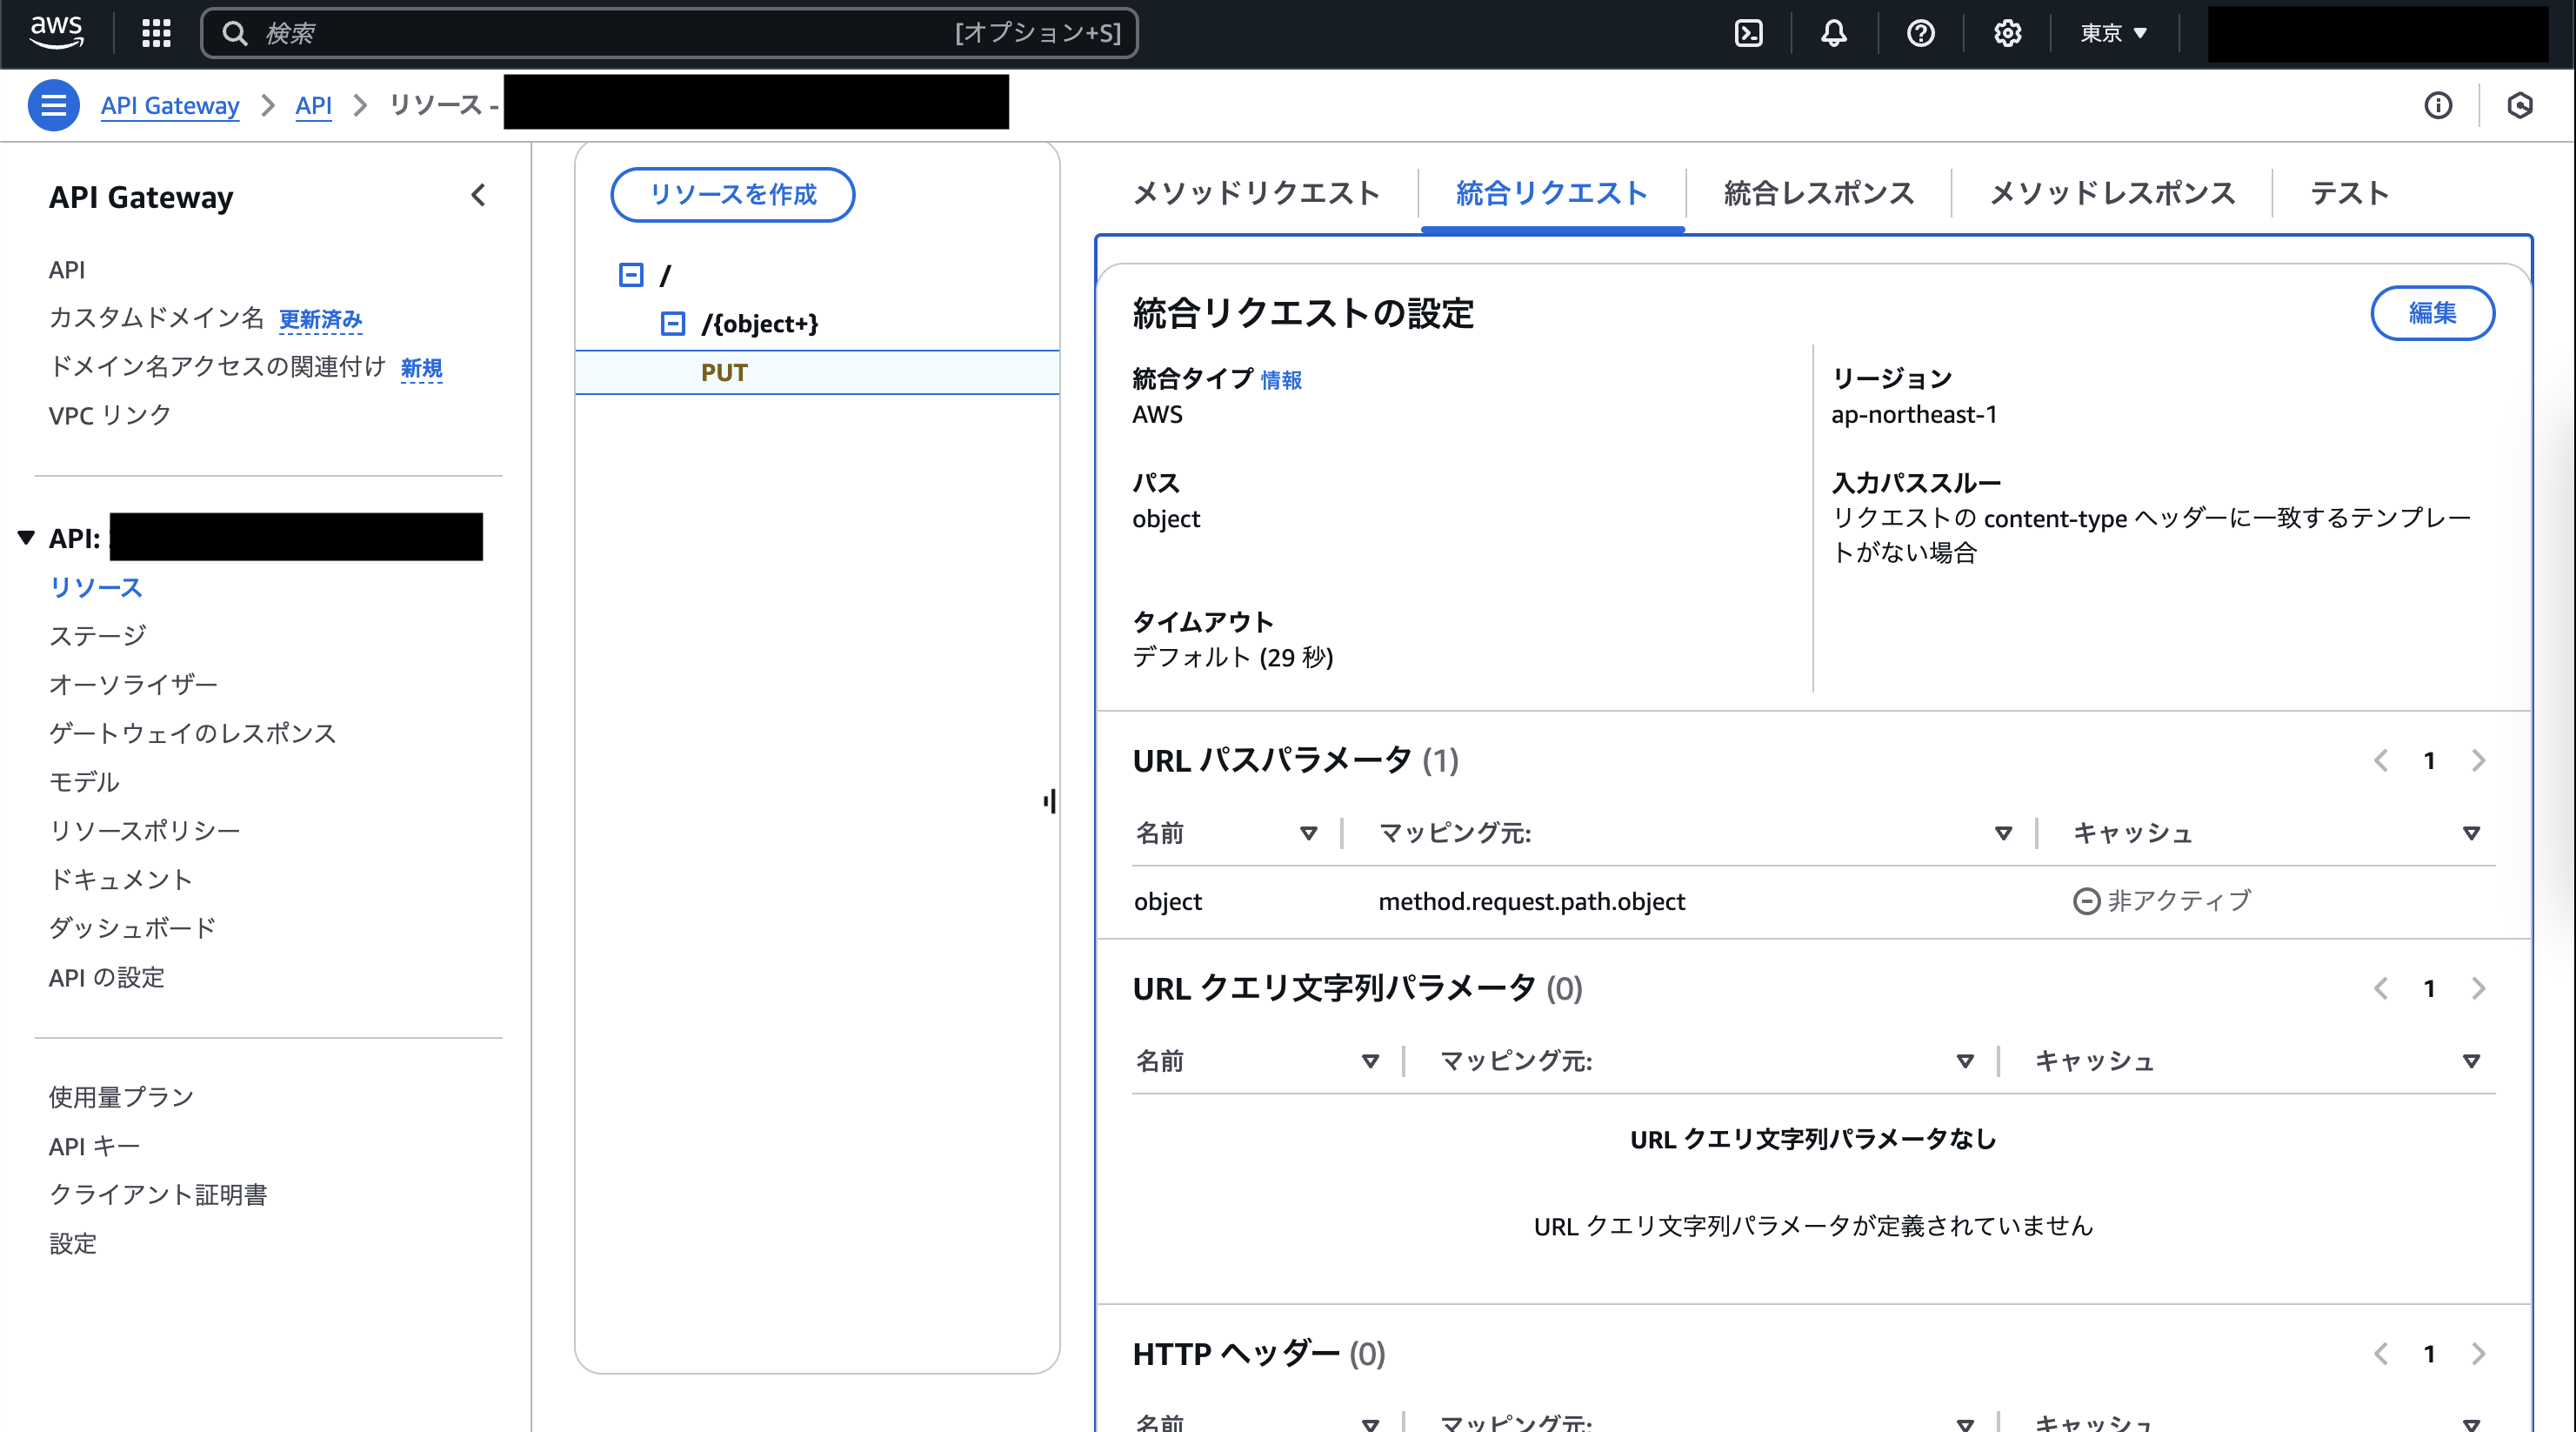Open API の設定 in sidebar

[107, 977]
